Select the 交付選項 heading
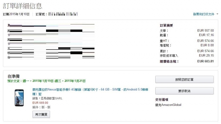 162,100
